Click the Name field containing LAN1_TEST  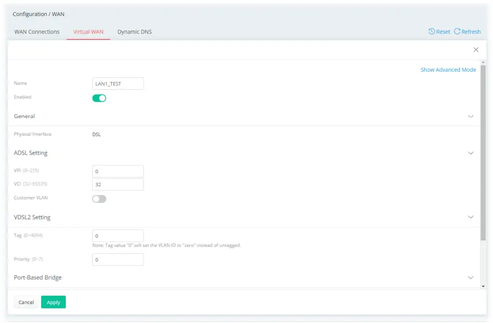click(x=118, y=83)
